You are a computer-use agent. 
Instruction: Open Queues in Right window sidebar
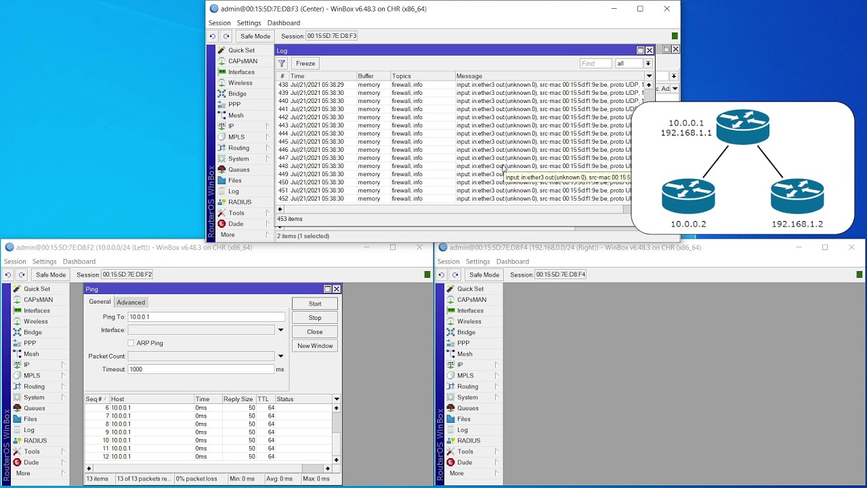pyautogui.click(x=467, y=408)
